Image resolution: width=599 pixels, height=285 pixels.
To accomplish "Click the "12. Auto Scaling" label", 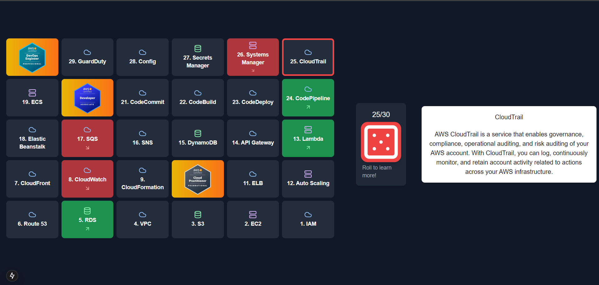I will click(x=308, y=183).
